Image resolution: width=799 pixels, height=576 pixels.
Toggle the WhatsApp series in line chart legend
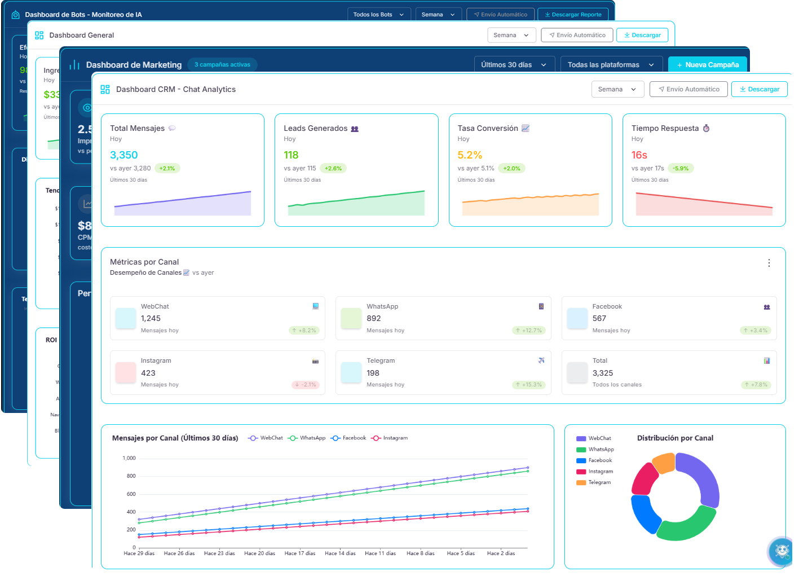[307, 438]
